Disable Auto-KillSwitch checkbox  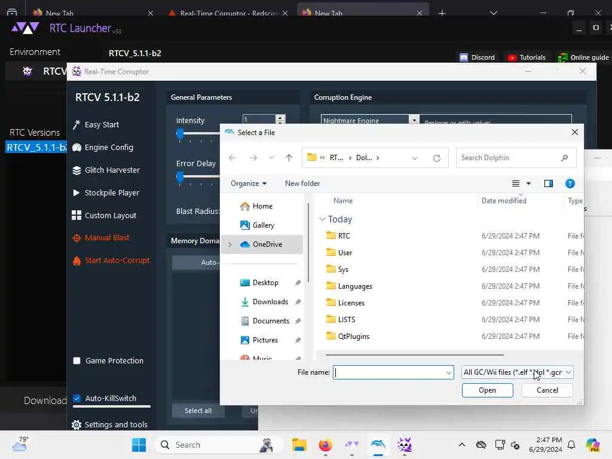pyautogui.click(x=77, y=398)
